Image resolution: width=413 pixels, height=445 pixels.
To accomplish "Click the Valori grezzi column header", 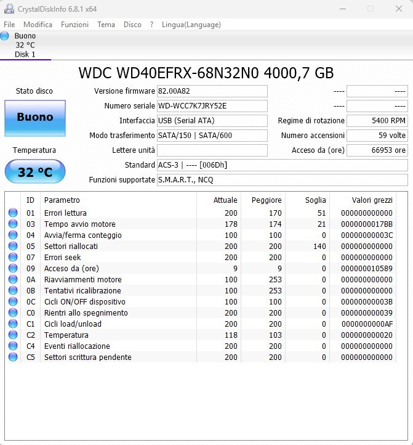I will click(363, 200).
